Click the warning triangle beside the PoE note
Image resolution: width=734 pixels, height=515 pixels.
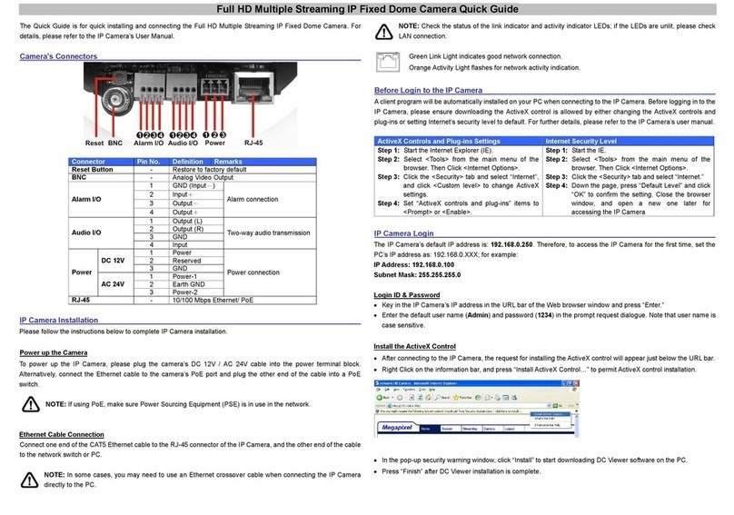31,404
